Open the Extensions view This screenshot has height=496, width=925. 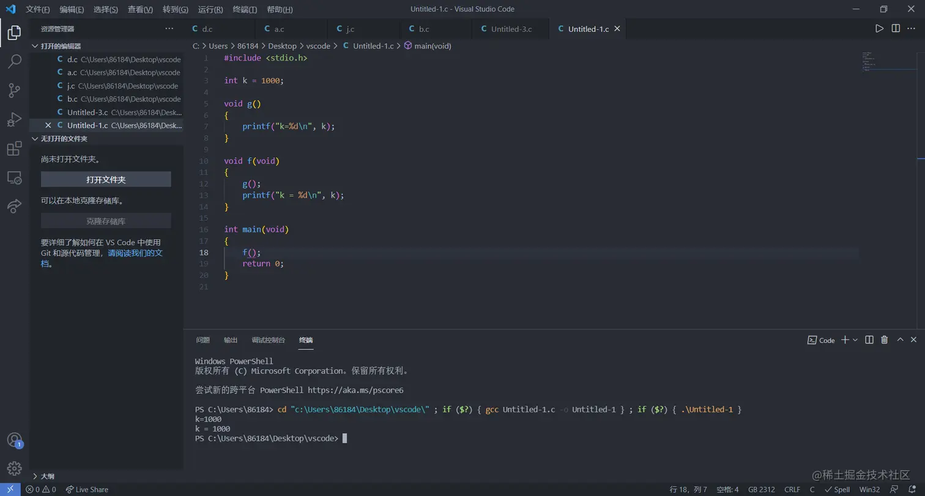14,149
